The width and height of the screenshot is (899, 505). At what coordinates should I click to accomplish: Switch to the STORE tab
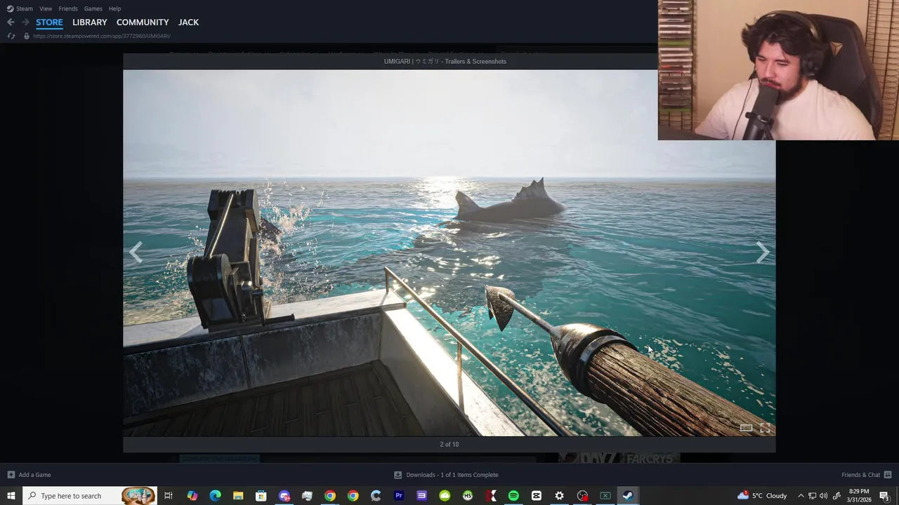49,22
